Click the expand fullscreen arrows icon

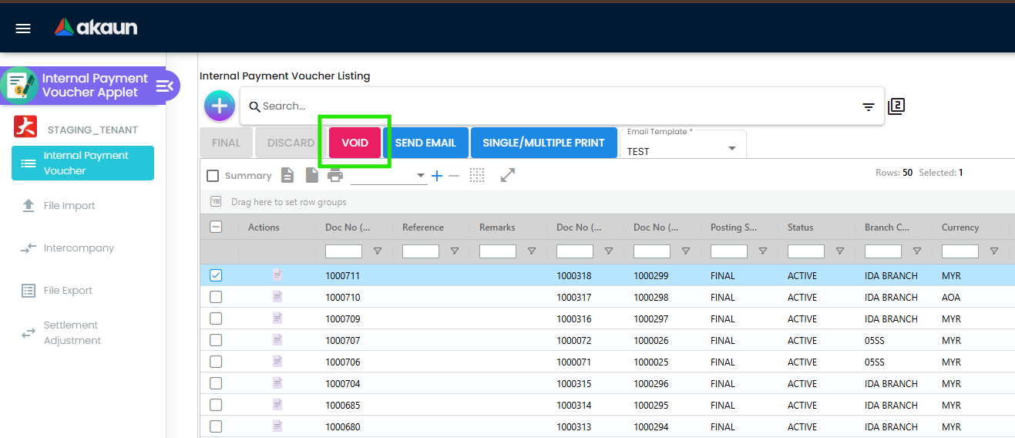click(x=507, y=176)
